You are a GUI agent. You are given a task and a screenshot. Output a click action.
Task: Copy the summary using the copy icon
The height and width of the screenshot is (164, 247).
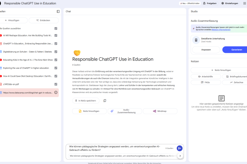(105, 100)
